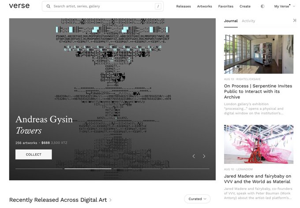Click the slash shortcut key badge
The width and height of the screenshot is (300, 208).
[x=158, y=6]
